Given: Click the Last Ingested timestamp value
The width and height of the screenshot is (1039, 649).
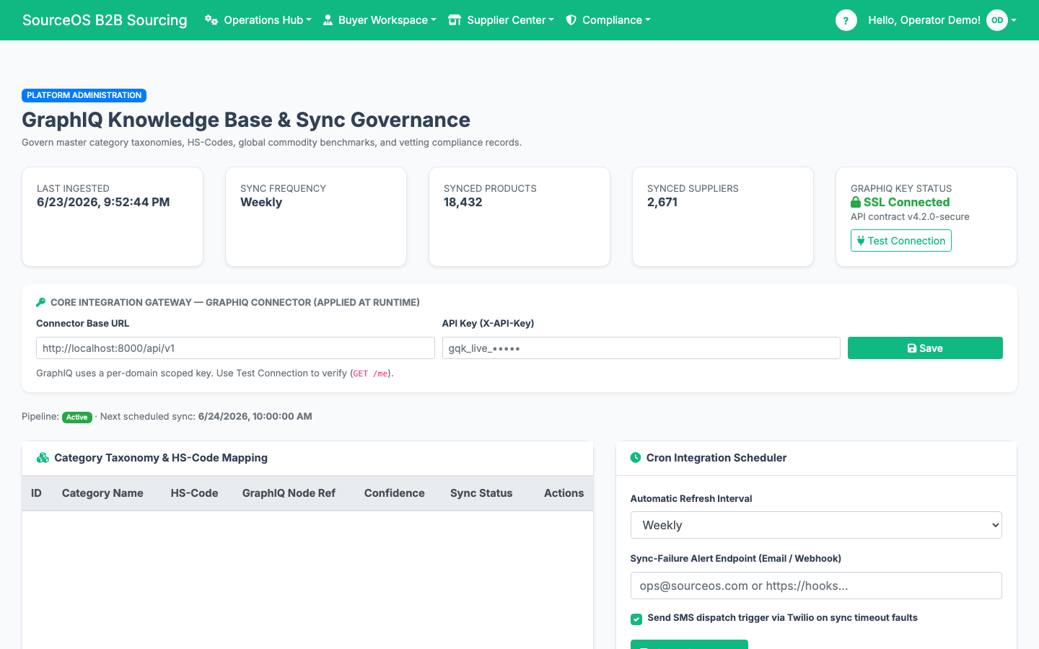Looking at the screenshot, I should point(103,203).
